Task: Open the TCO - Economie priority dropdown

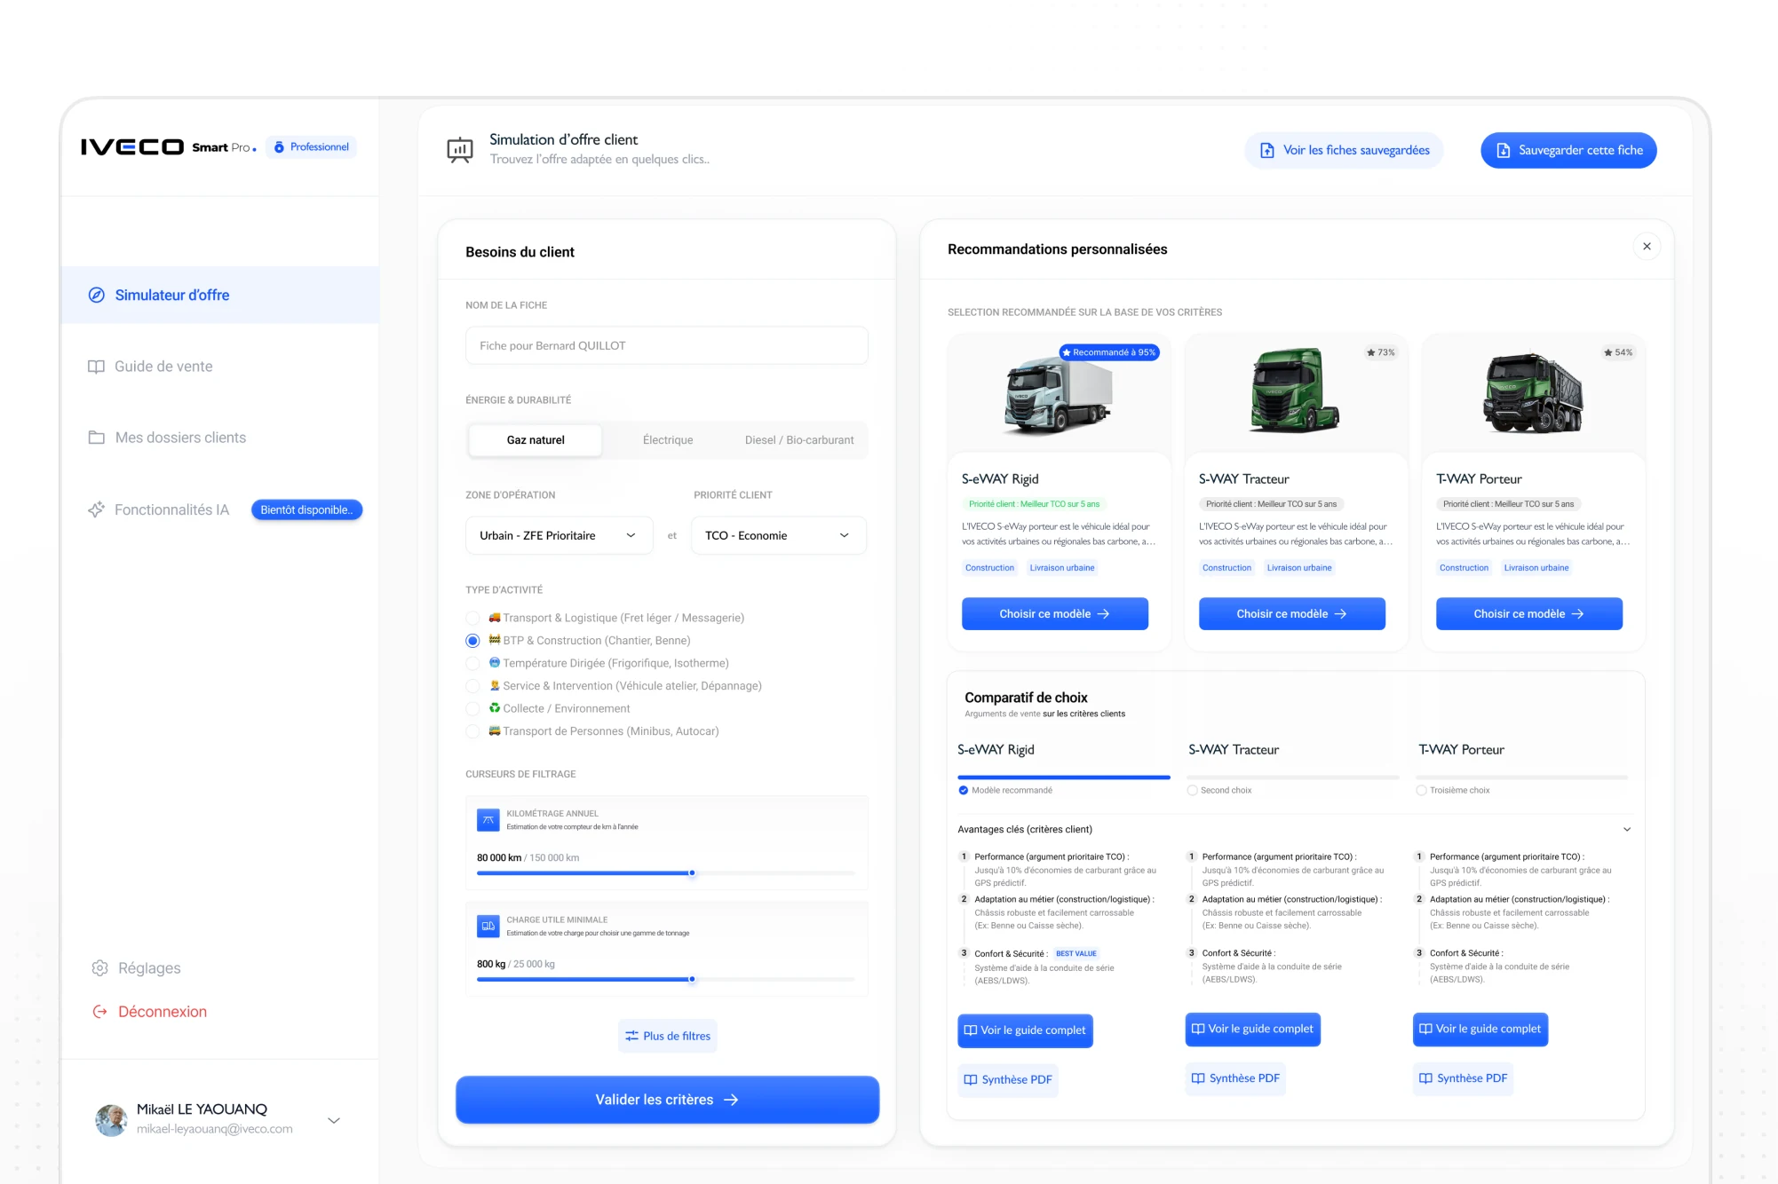Action: tap(777, 535)
